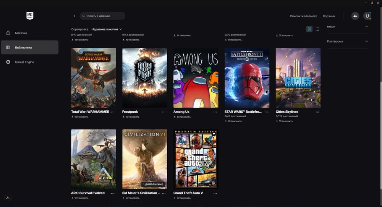382x207 pixels.
Task: Open the friends list icon
Action: tap(355, 16)
